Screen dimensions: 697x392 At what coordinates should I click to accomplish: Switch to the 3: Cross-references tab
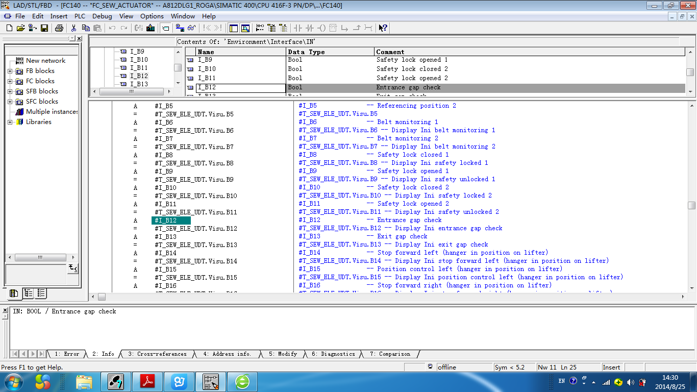(157, 354)
